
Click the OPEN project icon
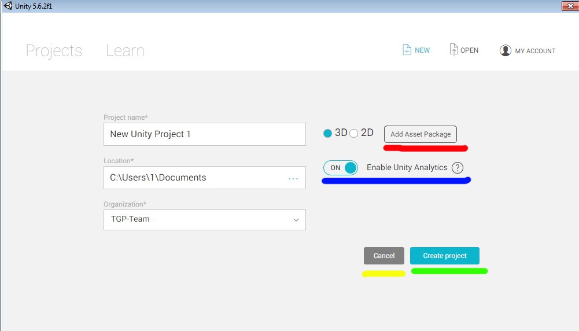[x=453, y=50]
